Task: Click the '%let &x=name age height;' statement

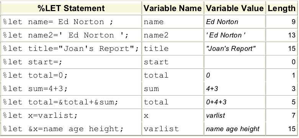Action: coord(71,129)
